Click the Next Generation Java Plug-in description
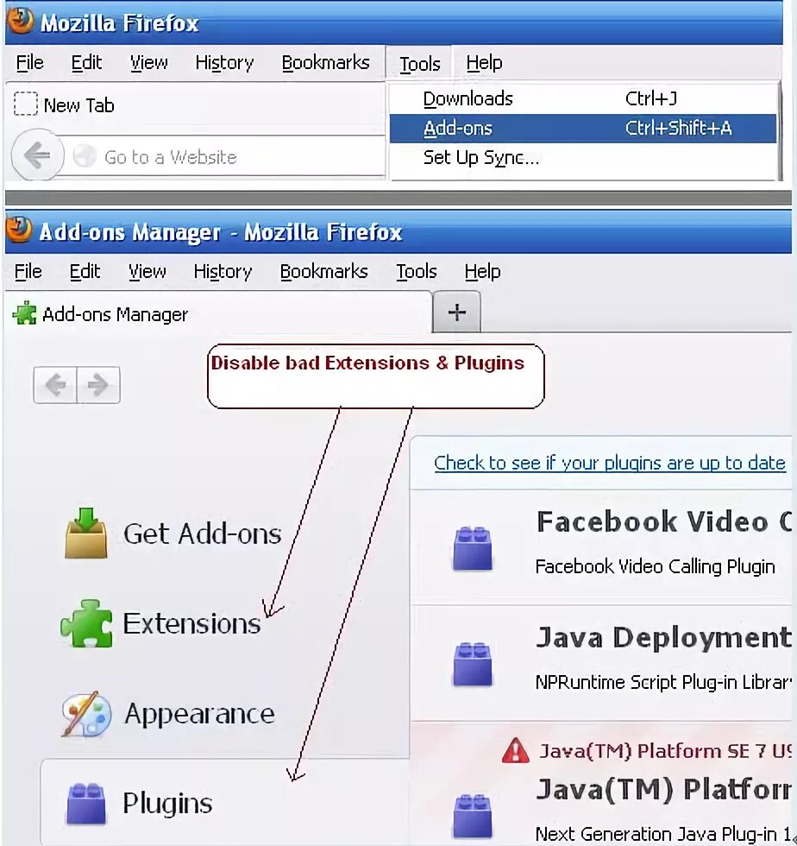The width and height of the screenshot is (797, 846). click(x=664, y=834)
